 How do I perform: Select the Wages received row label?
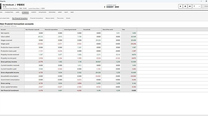tap(6, 40)
